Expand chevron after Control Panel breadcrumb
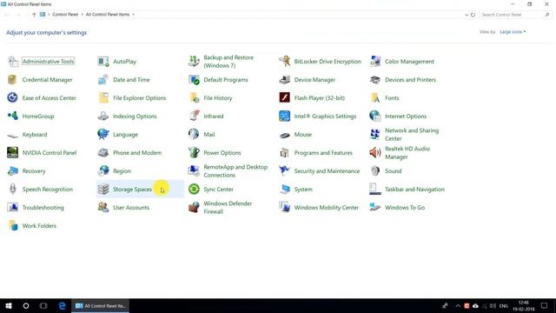This screenshot has width=556, height=313. [82, 15]
